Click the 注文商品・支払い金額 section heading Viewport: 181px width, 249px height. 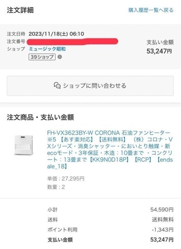40,117
